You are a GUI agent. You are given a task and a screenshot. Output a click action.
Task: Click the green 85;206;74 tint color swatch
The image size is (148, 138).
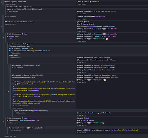[x=105, y=80]
